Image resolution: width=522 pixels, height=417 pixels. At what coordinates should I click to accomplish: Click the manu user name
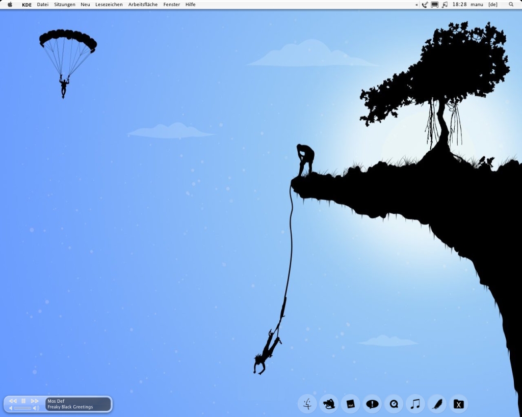477,5
